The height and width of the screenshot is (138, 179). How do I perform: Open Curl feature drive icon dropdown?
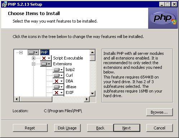click(58, 75)
